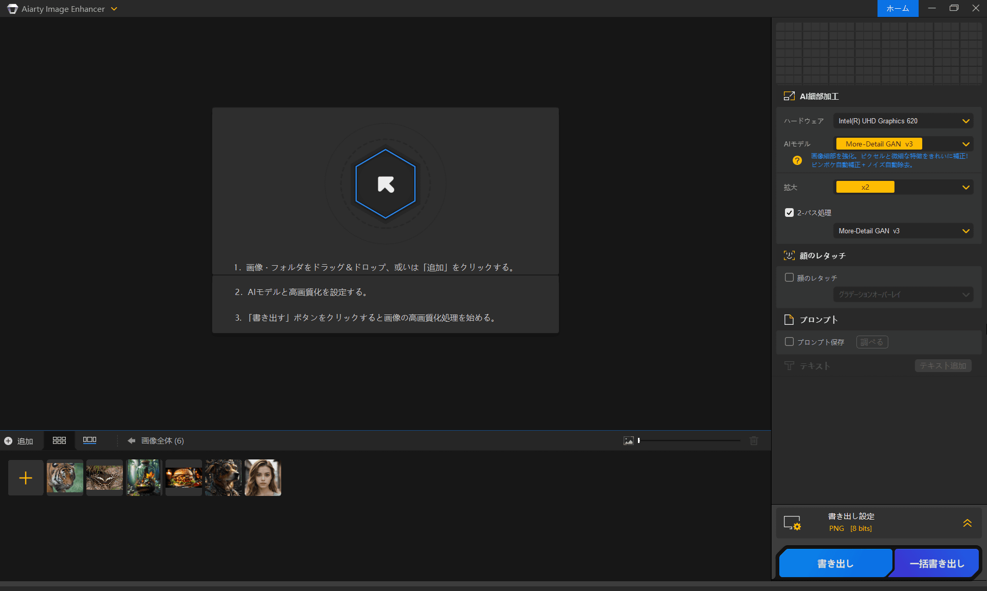The width and height of the screenshot is (987, 591).
Task: Click the back arrow beside 画像全体
Action: pyautogui.click(x=132, y=441)
